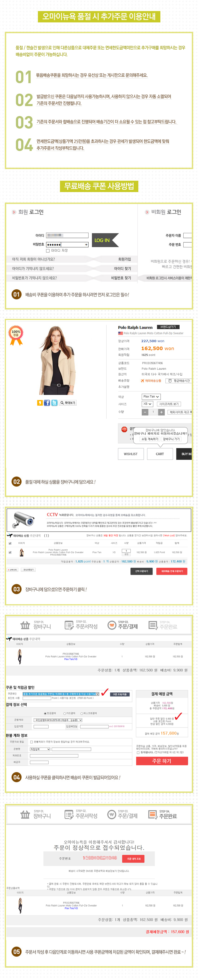Click the Facebook share icon under the product photo
Image resolution: width=198 pixels, height=979 pixels.
pos(47,403)
